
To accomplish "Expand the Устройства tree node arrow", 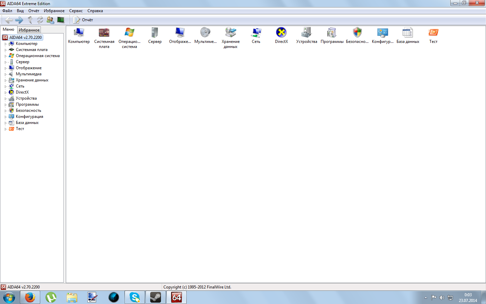I will 5,99.
